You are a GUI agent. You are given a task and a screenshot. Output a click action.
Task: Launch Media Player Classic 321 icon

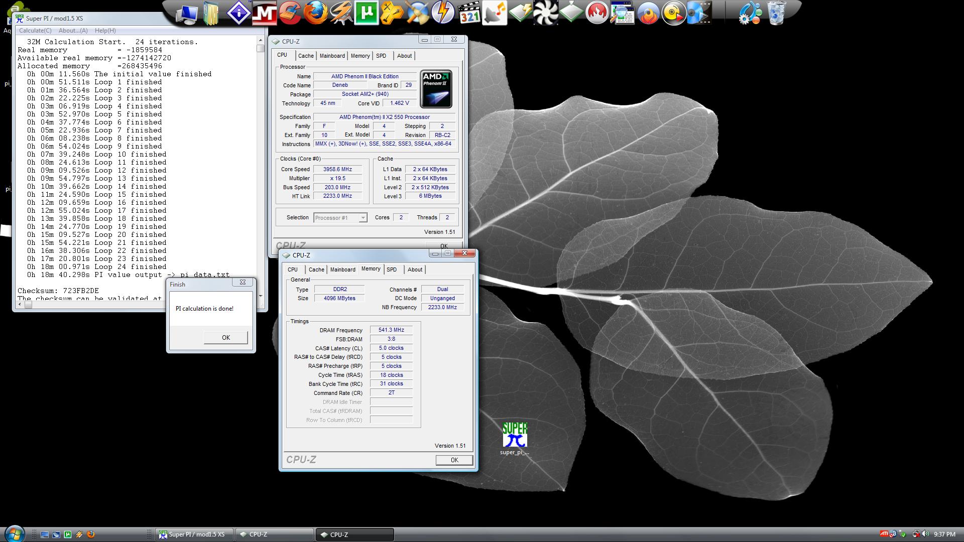469,13
